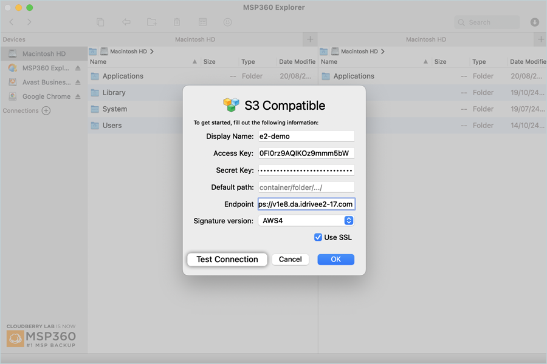Focus the Default path text field
Viewport: 547px width, 364px height.
(306, 187)
